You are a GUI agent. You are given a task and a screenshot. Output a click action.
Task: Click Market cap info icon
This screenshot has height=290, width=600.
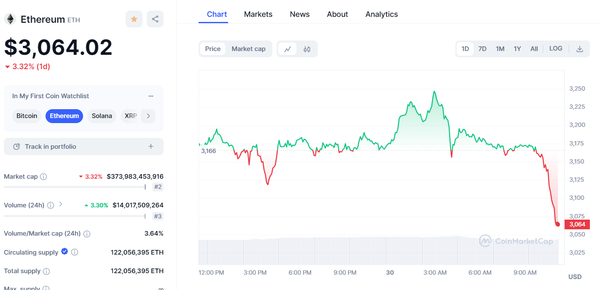(43, 177)
